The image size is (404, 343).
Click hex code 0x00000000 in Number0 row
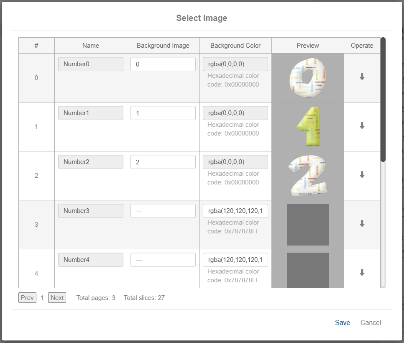pos(242,84)
